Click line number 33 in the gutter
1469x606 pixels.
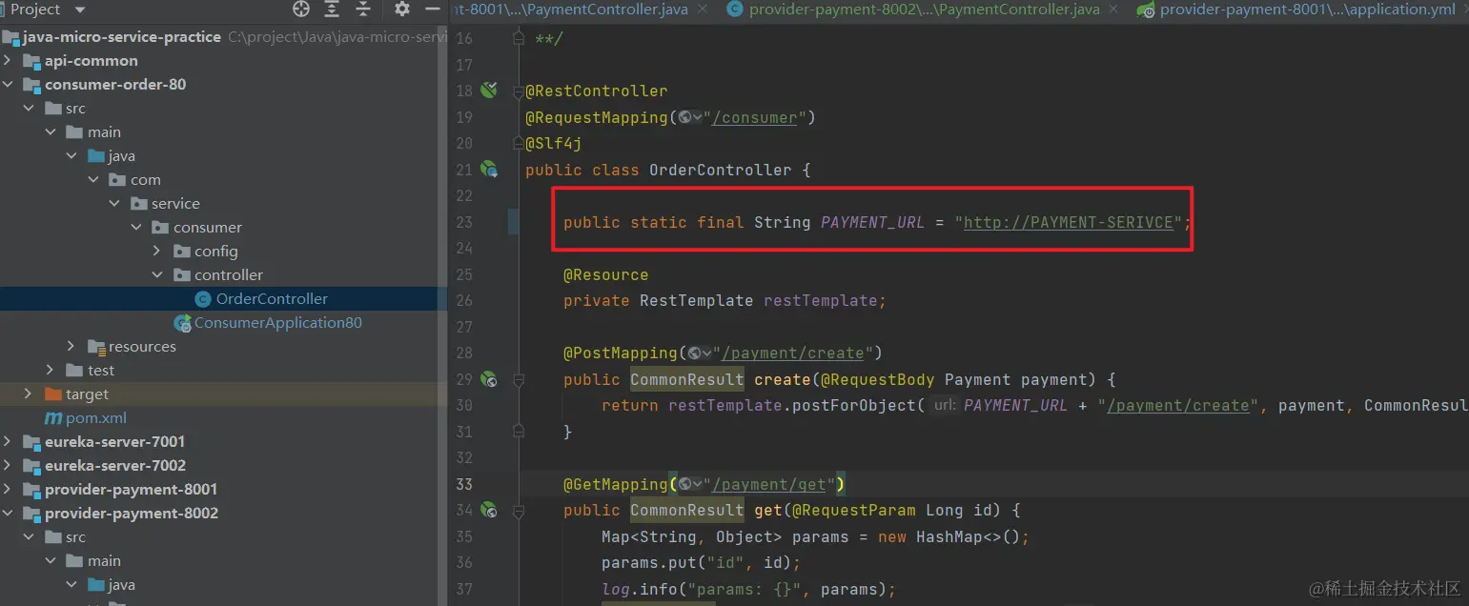tap(464, 484)
